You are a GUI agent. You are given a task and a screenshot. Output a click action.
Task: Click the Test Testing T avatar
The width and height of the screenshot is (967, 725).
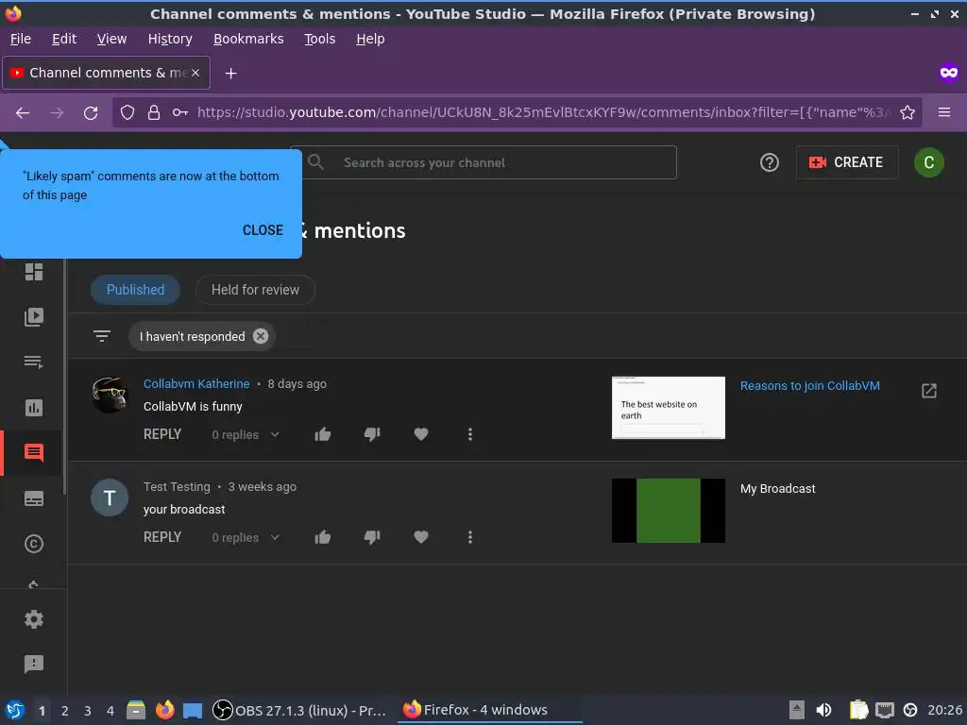(110, 497)
